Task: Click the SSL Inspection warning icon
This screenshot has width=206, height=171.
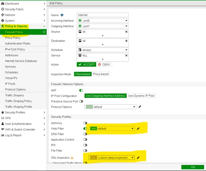Action: point(72,158)
